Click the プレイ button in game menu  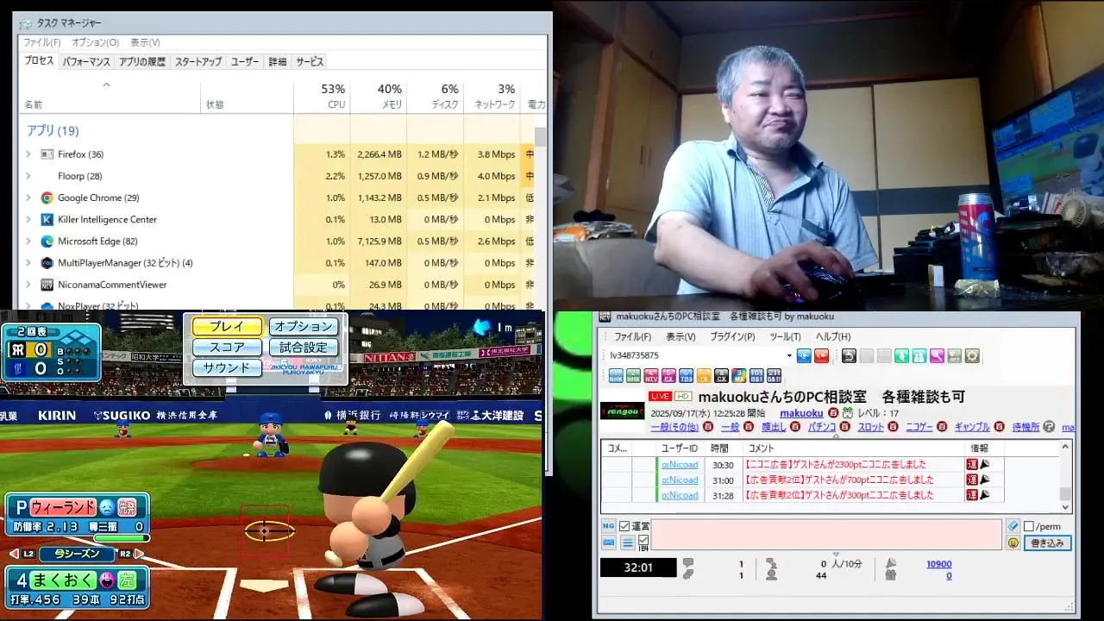tap(227, 327)
